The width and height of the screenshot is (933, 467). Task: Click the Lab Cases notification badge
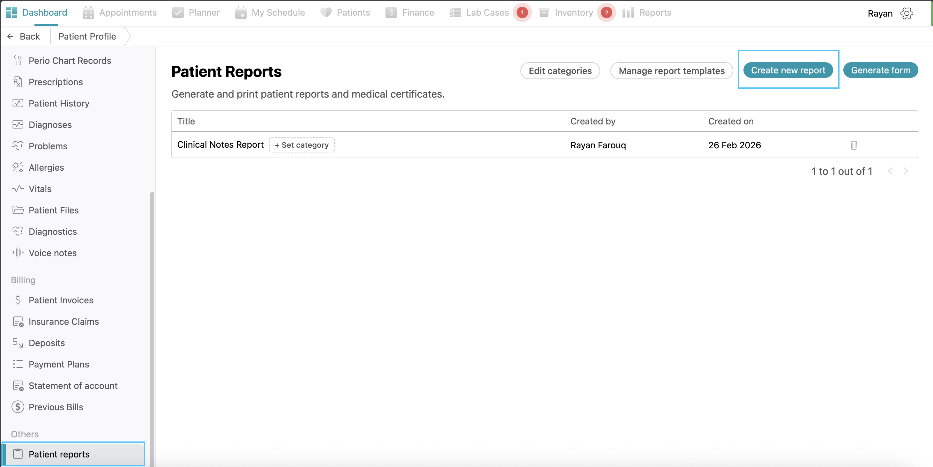[522, 13]
